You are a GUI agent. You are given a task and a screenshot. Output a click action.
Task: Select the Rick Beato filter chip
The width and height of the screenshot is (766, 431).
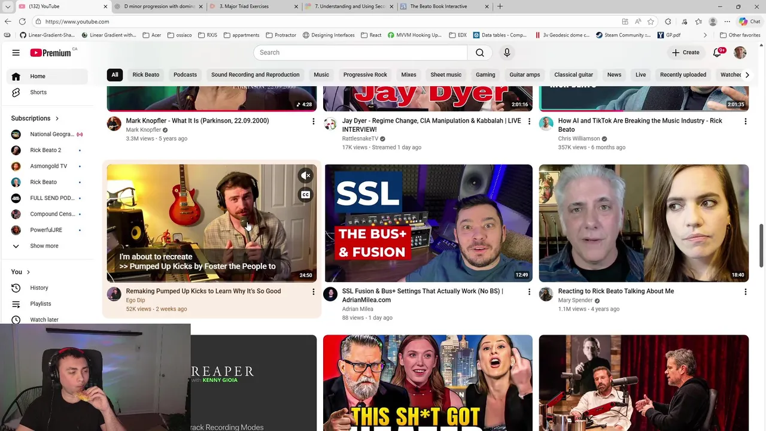[x=146, y=75]
